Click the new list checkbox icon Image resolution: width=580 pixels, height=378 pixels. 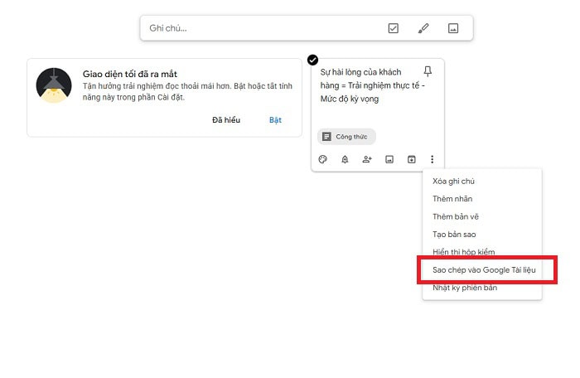click(394, 28)
